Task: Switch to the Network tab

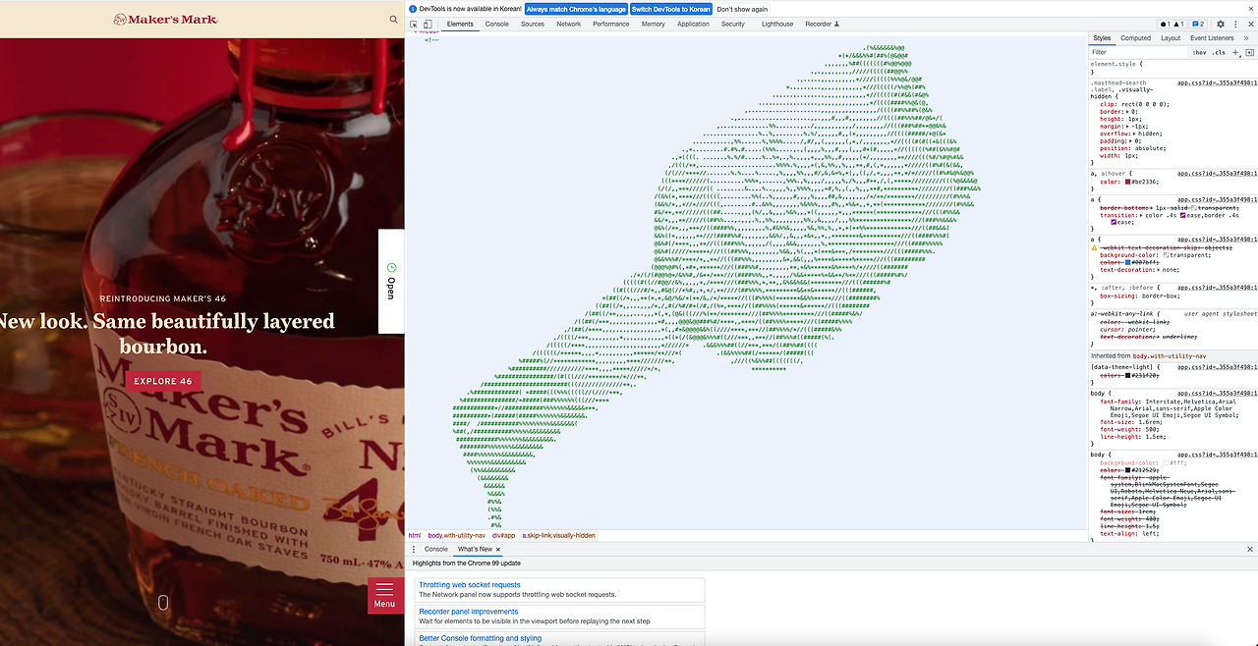Action: [x=568, y=24]
